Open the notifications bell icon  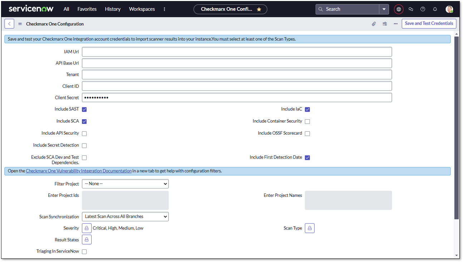click(x=435, y=9)
